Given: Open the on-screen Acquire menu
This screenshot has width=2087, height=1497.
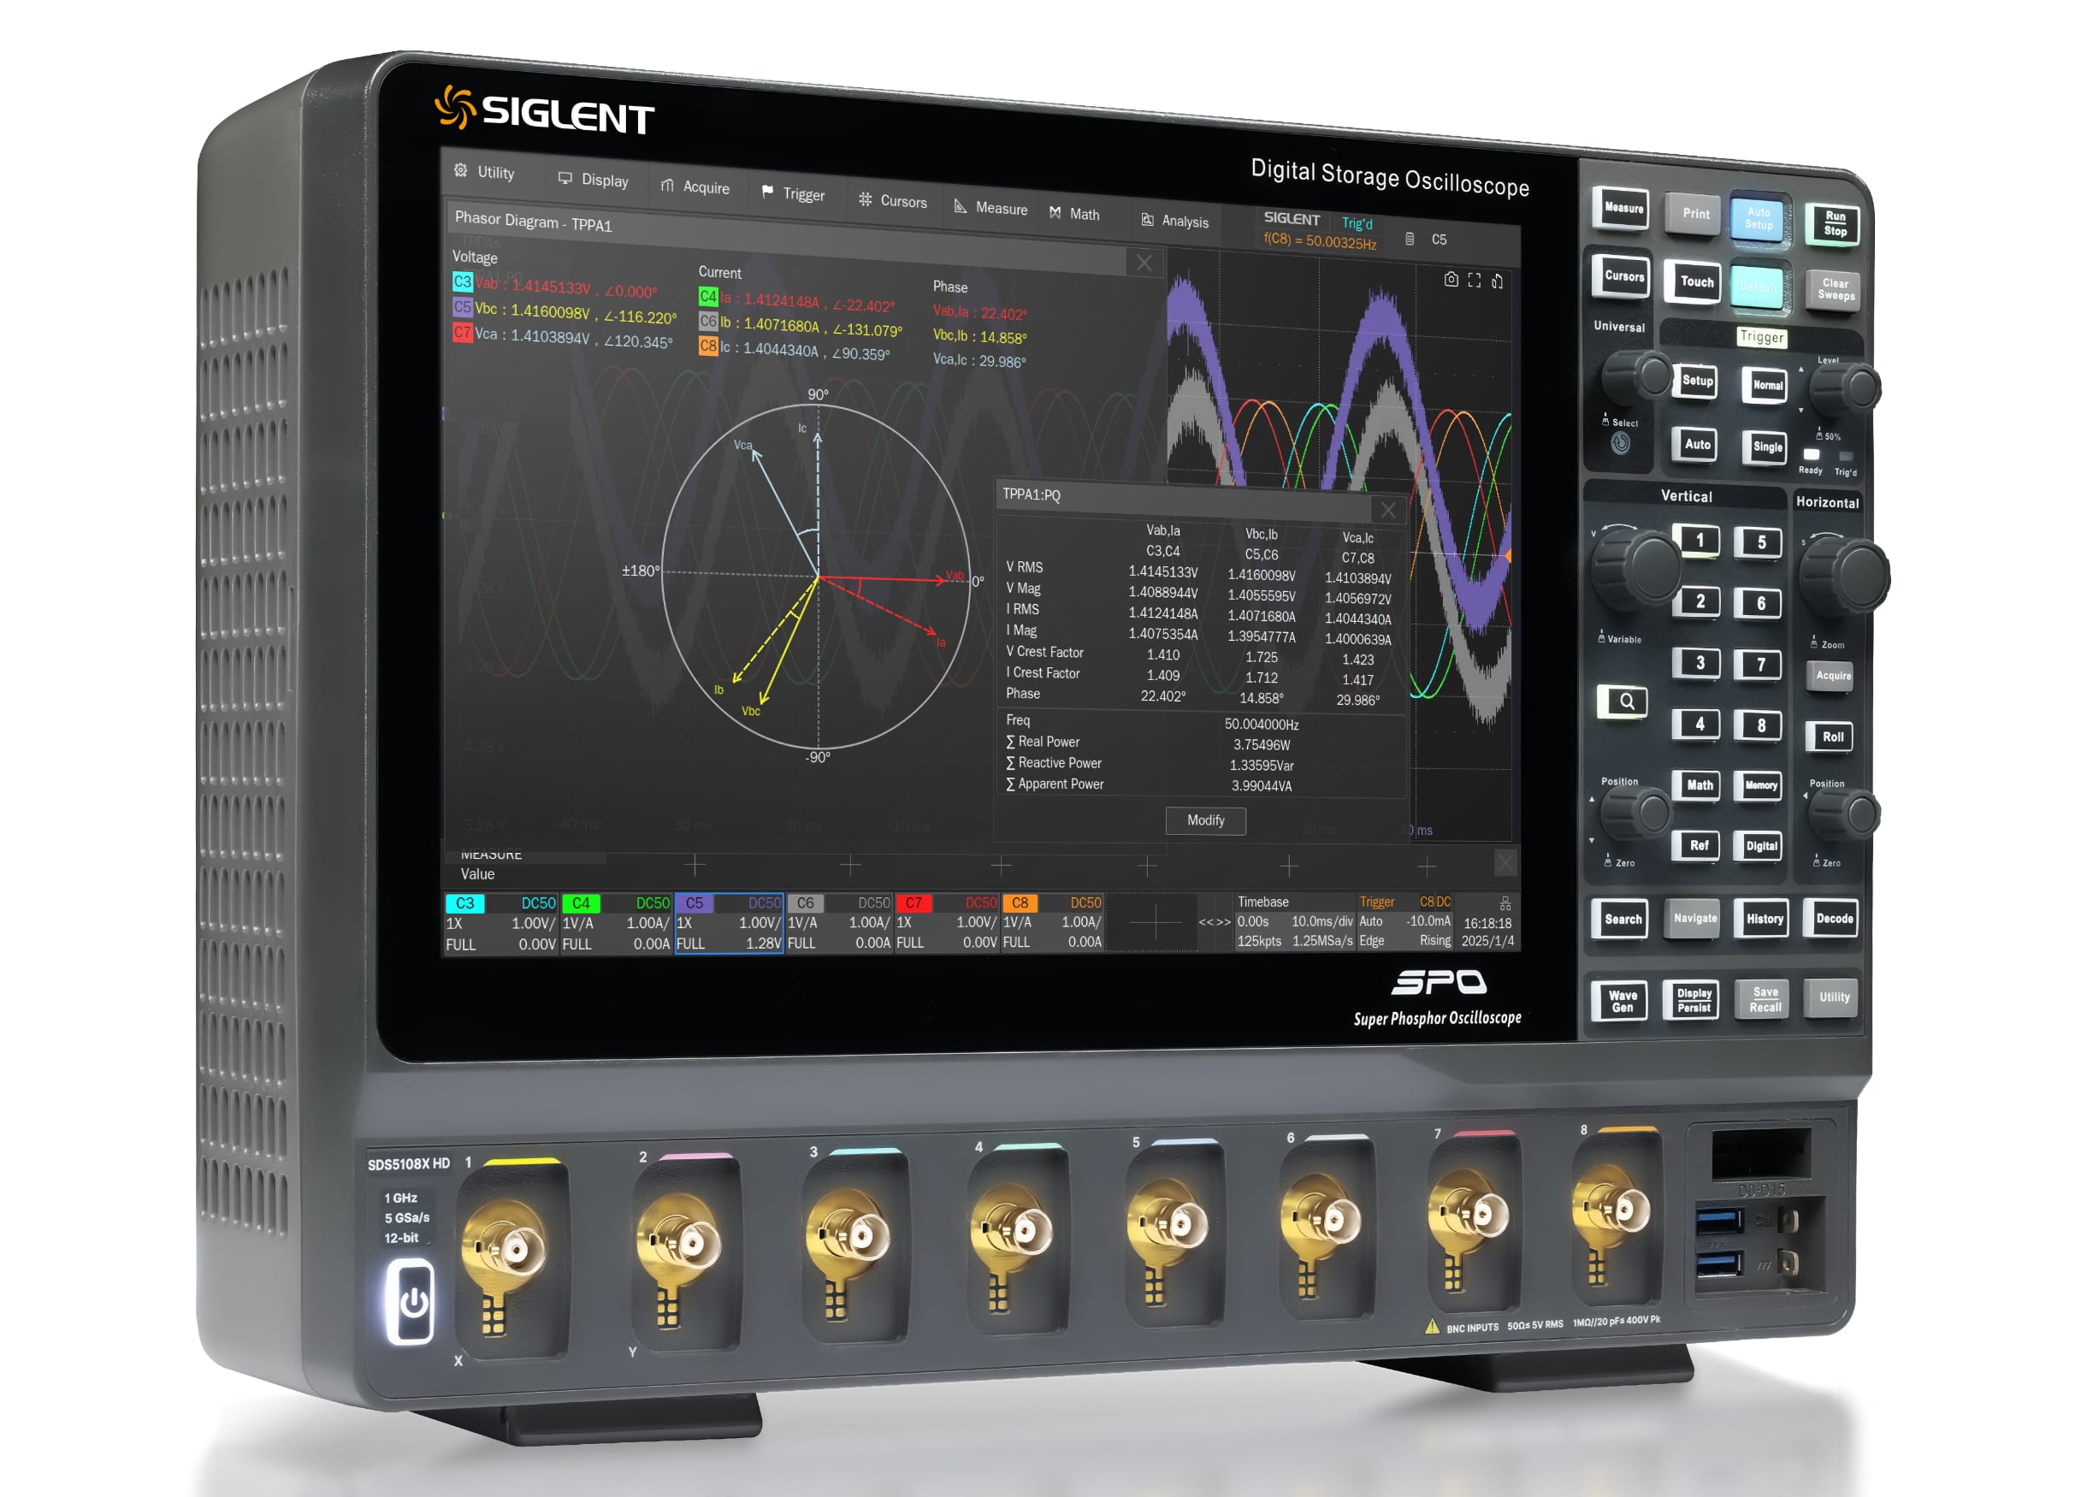Looking at the screenshot, I should 695,186.
